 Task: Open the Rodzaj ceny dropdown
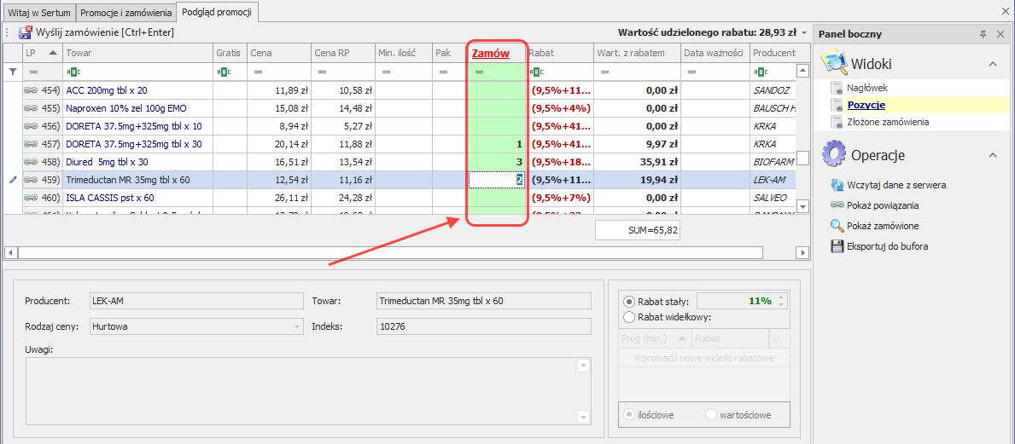pos(297,326)
